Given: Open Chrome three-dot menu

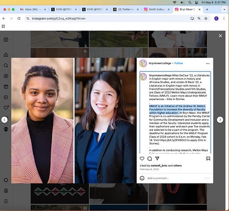Looking at the screenshot, I should (224, 18).
